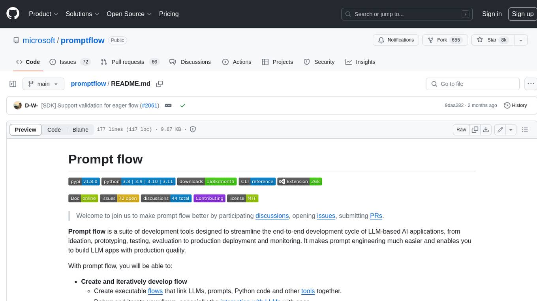Switch to the Code tab

tap(28, 62)
